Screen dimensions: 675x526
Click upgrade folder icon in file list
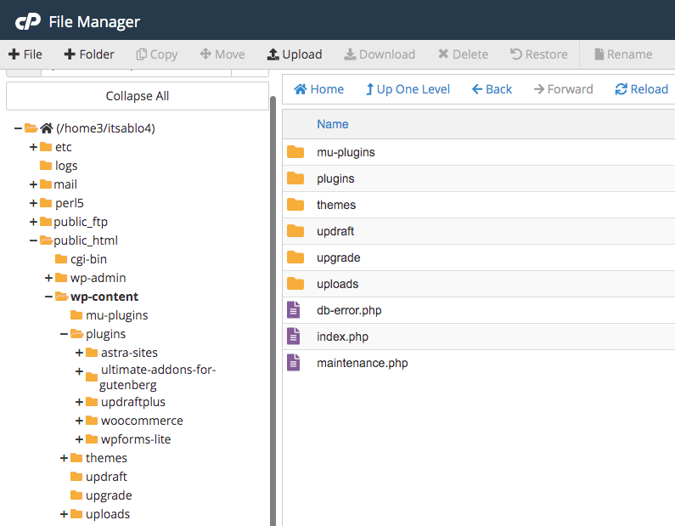pos(295,257)
